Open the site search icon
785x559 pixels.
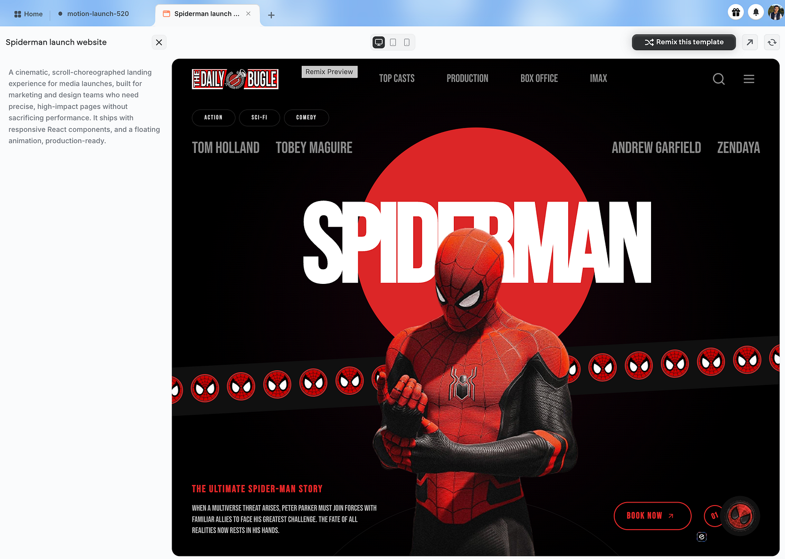point(719,79)
